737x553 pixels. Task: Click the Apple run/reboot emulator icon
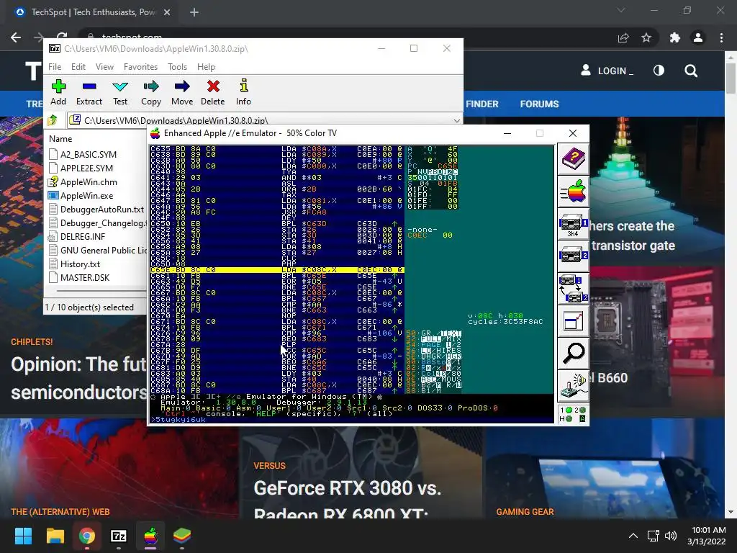click(x=573, y=192)
